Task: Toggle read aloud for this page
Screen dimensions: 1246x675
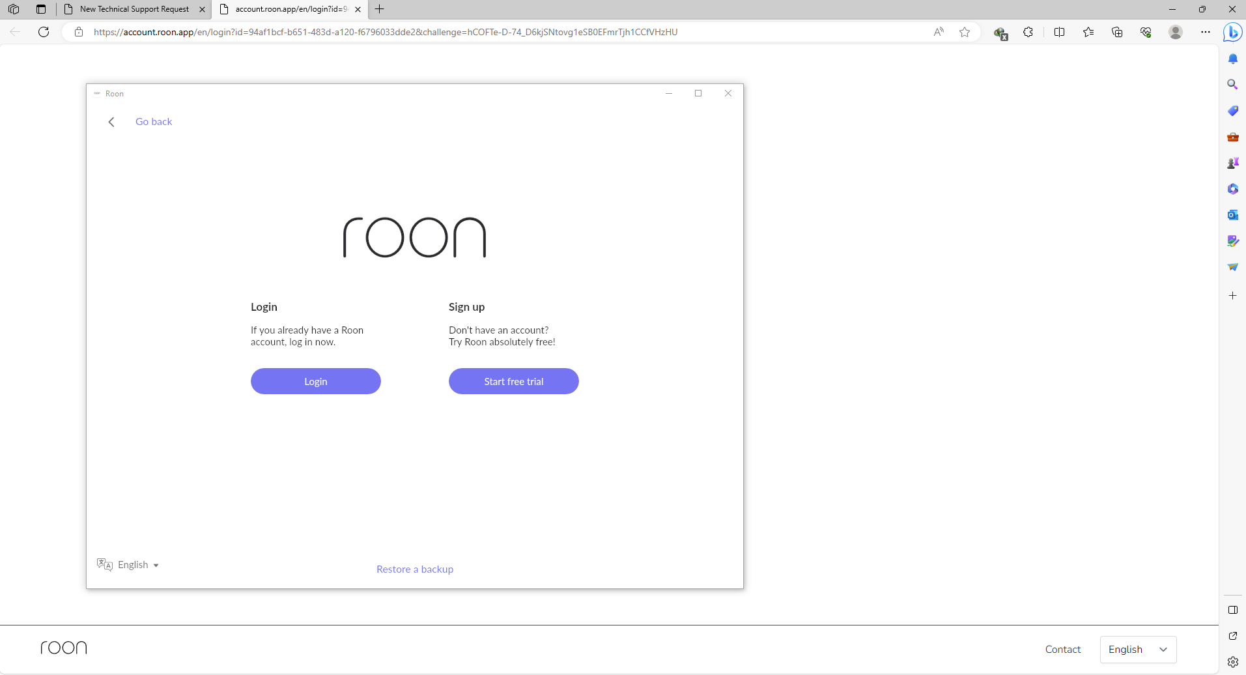Action: click(x=938, y=31)
